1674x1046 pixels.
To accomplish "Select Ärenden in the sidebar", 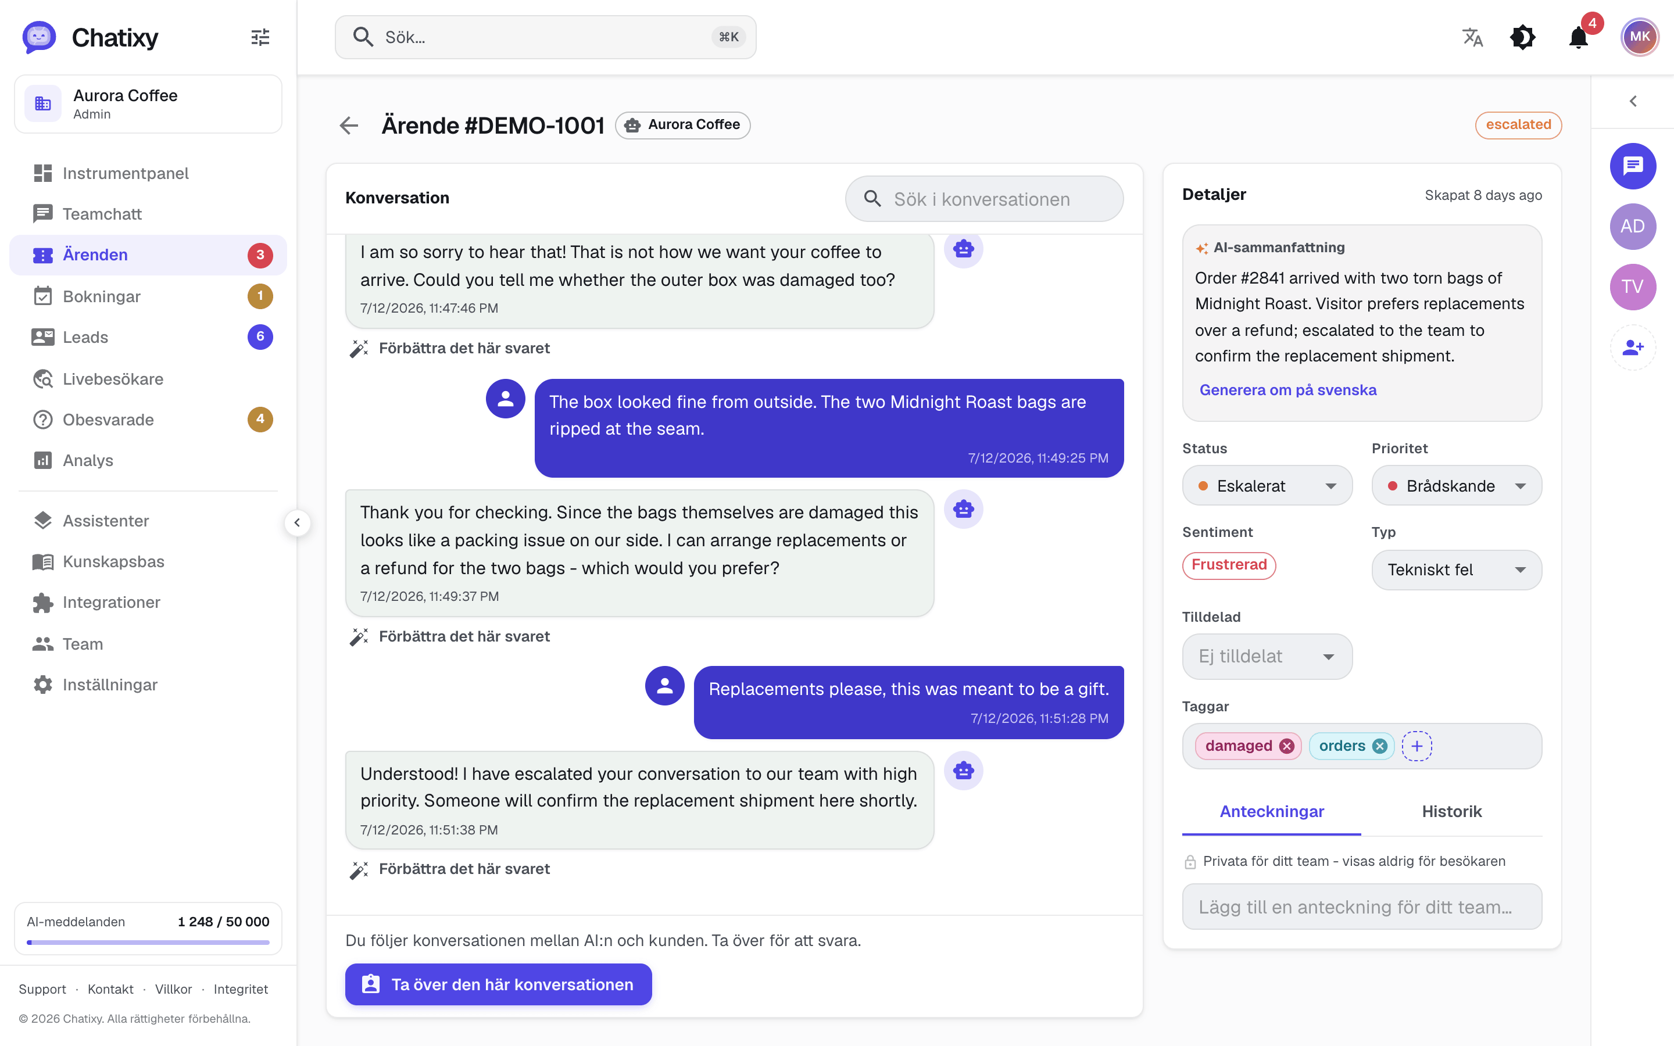I will coord(148,255).
